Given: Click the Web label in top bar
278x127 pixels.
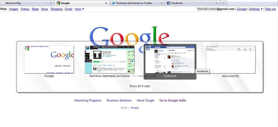Looking at the screenshot, I should click(3, 9).
